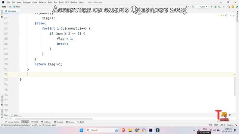The height and width of the screenshot is (134, 239).
Task: Open the user account icon dropdown
Action: (x=187, y=7)
